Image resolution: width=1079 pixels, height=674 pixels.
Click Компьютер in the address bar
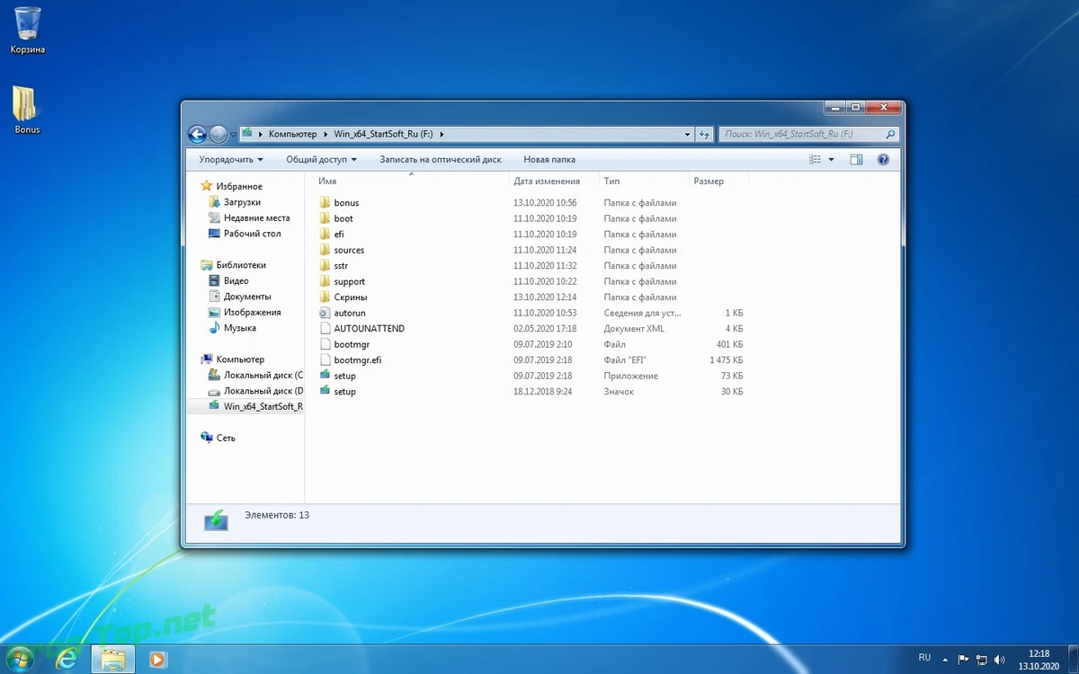click(x=292, y=134)
